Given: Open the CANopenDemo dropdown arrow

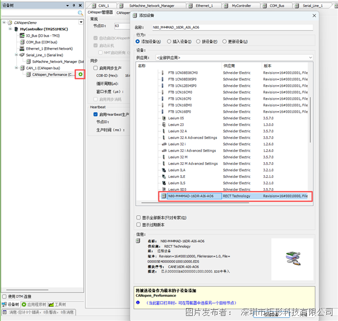Looking at the screenshot, I should pyautogui.click(x=81, y=22).
